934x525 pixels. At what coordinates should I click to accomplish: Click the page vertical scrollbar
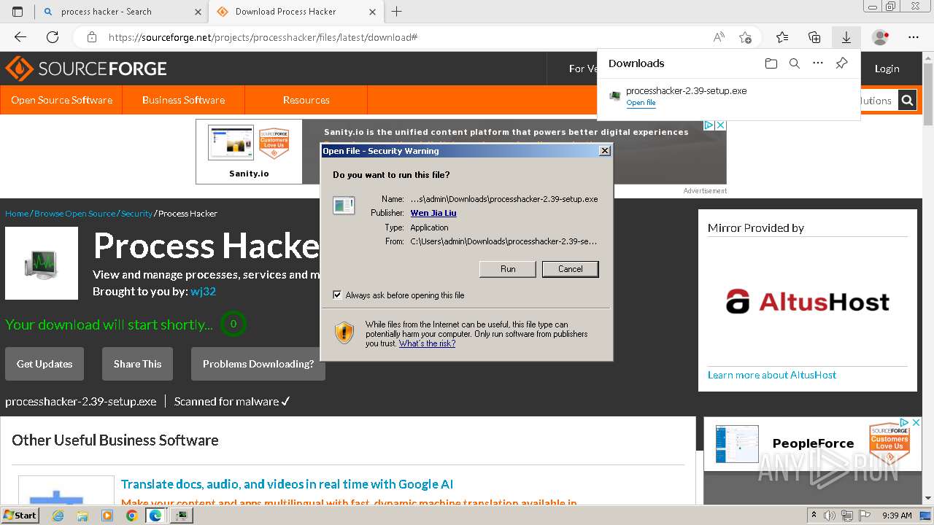point(928,277)
